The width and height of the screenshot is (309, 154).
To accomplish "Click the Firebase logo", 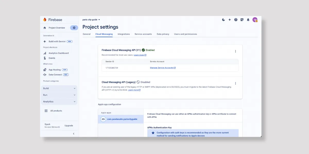I will [x=53, y=20].
